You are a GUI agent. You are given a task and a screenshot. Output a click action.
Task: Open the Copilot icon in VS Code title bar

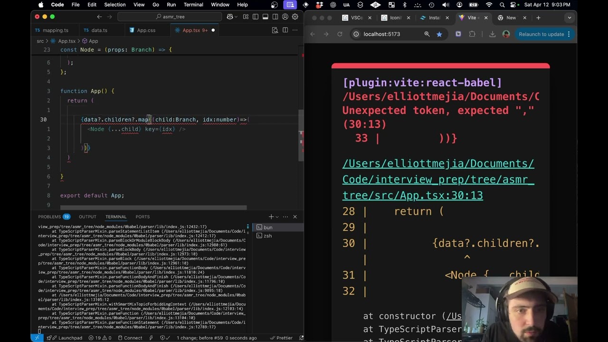pos(230,17)
